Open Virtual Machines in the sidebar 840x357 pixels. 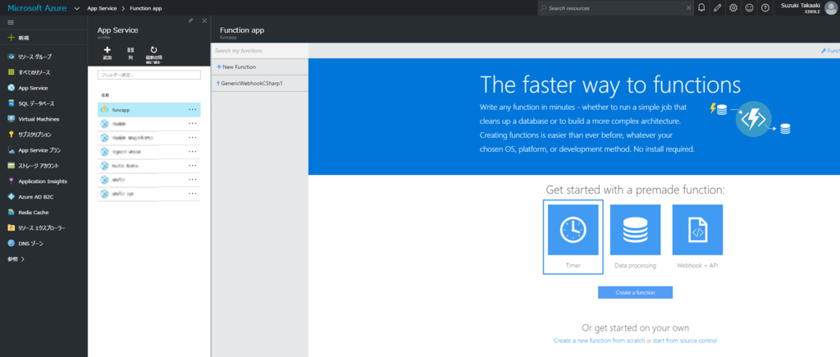(x=34, y=119)
